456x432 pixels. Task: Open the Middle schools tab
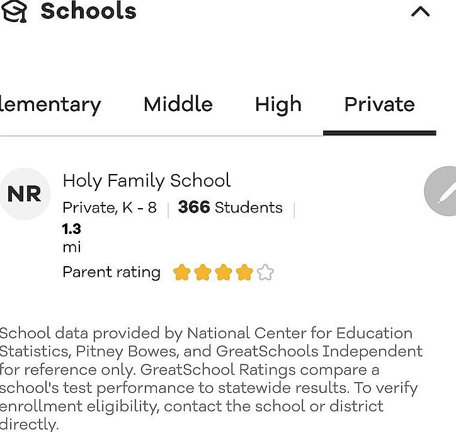178,104
